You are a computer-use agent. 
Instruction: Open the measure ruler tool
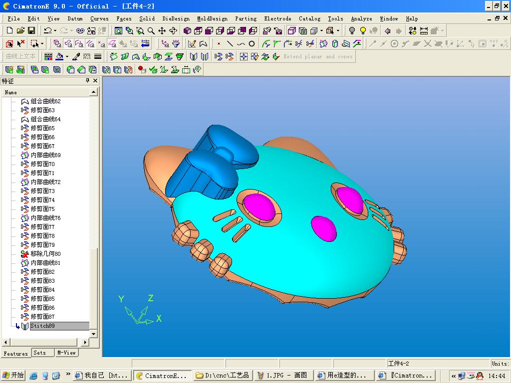click(424, 30)
